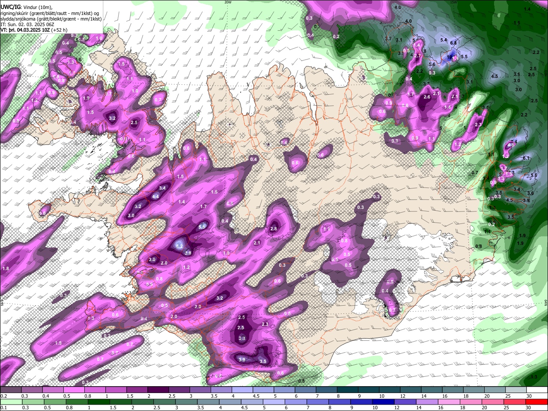Select the pale grey 25–30 snow legend swatch
Screen dimensions: 548x411
point(516,390)
